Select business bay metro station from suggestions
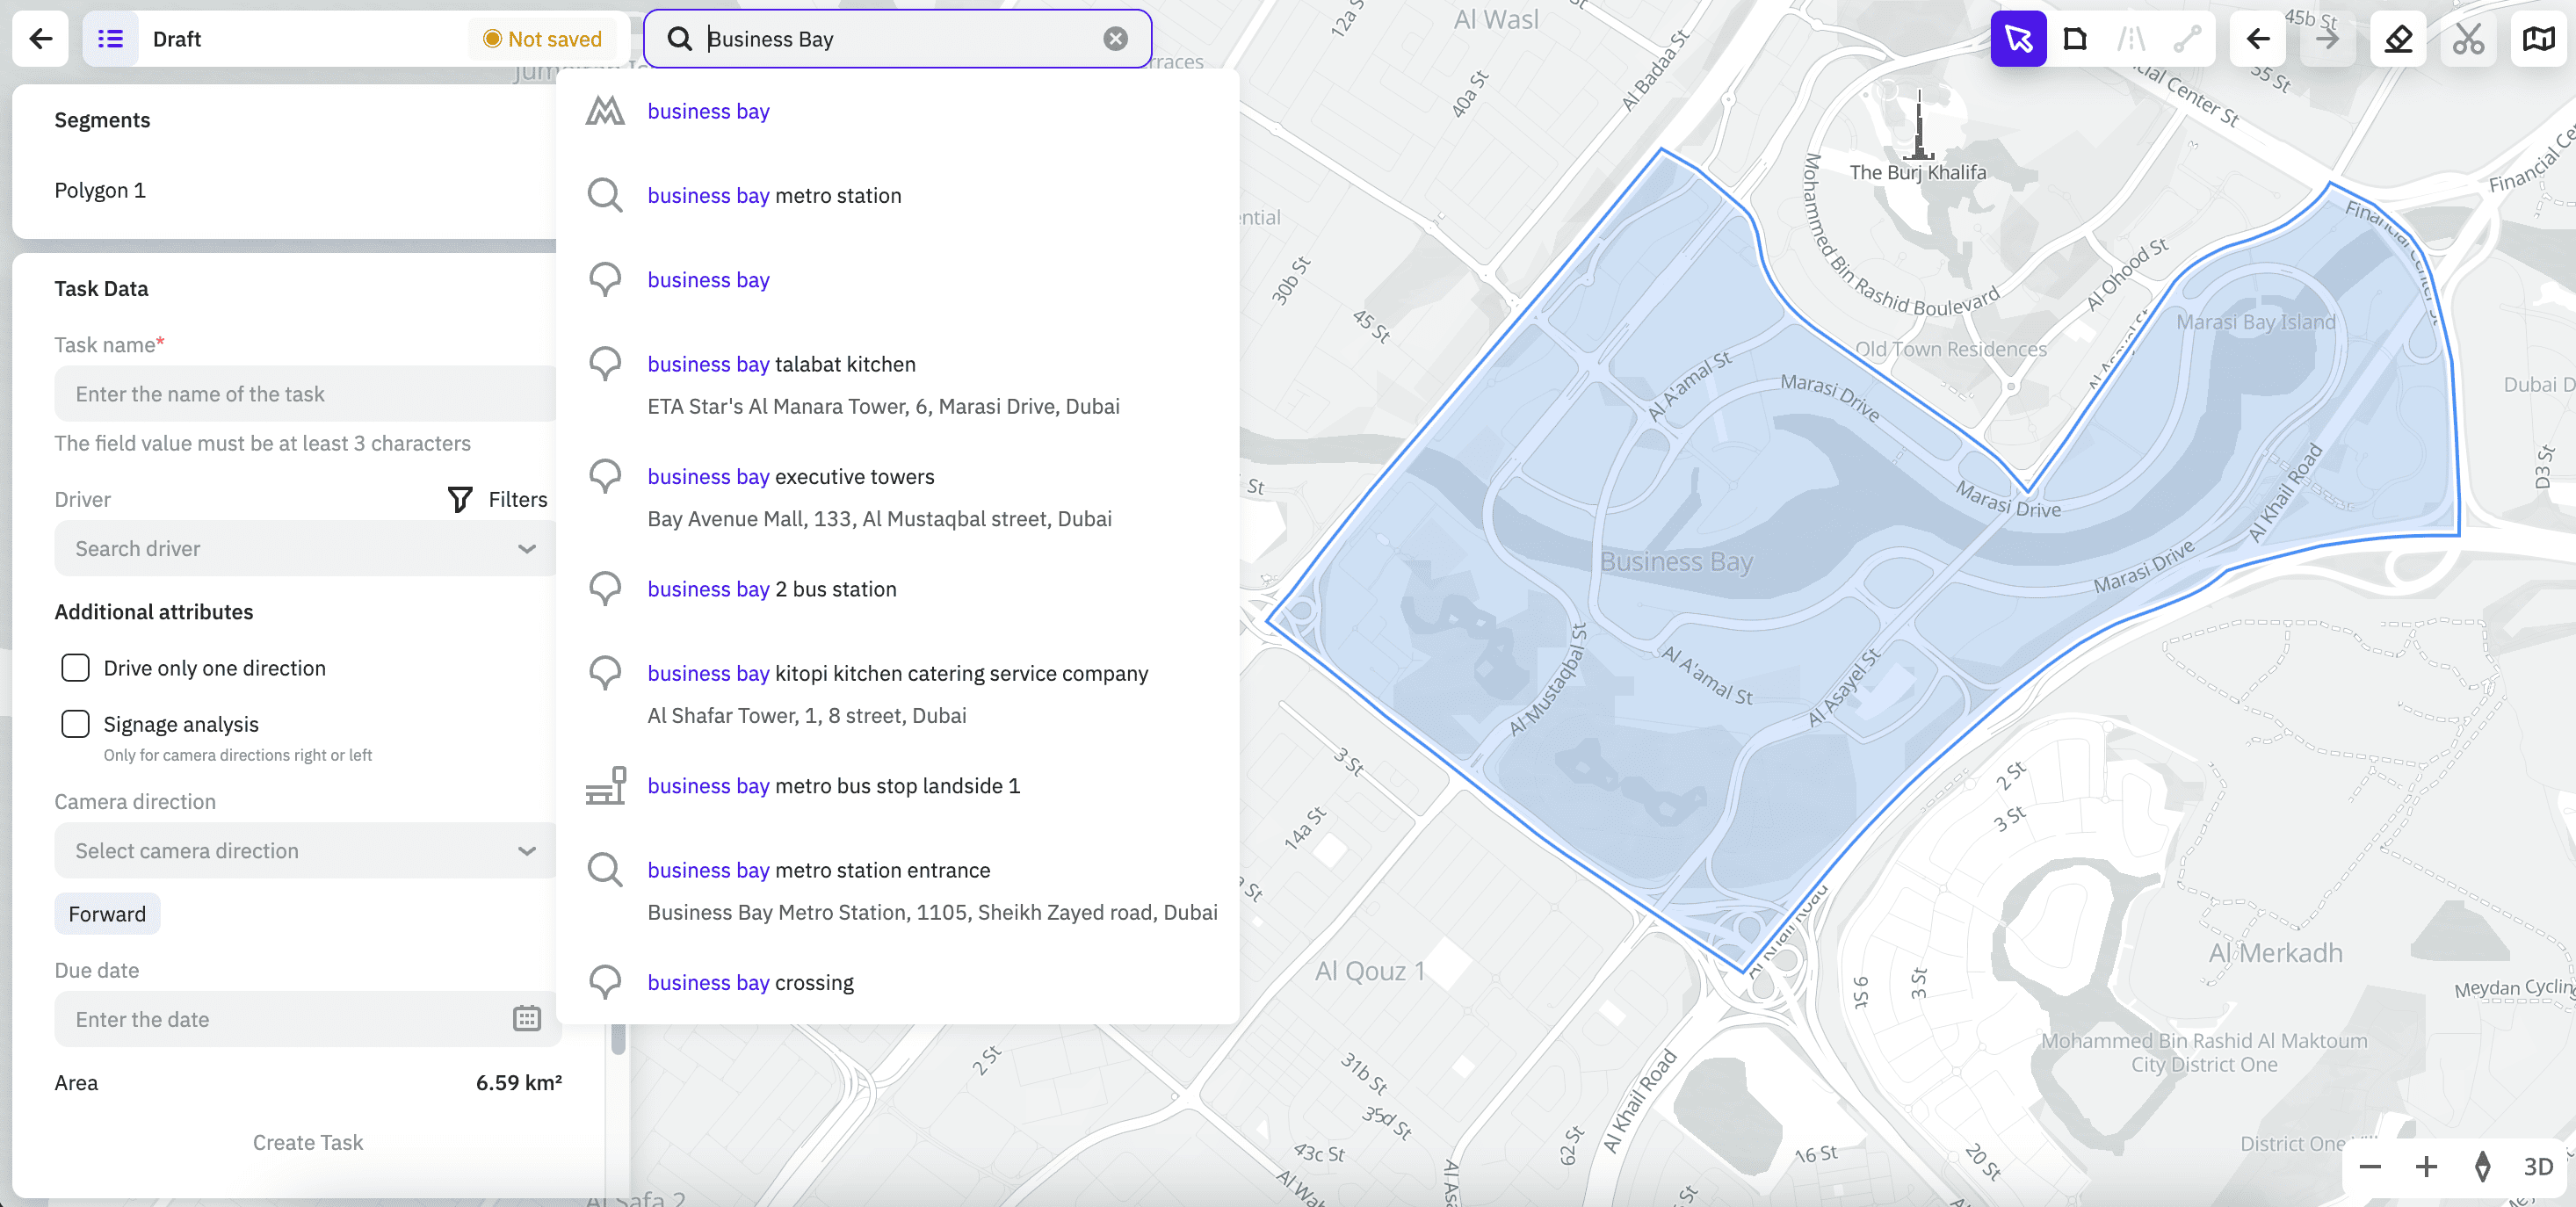 (x=774, y=195)
